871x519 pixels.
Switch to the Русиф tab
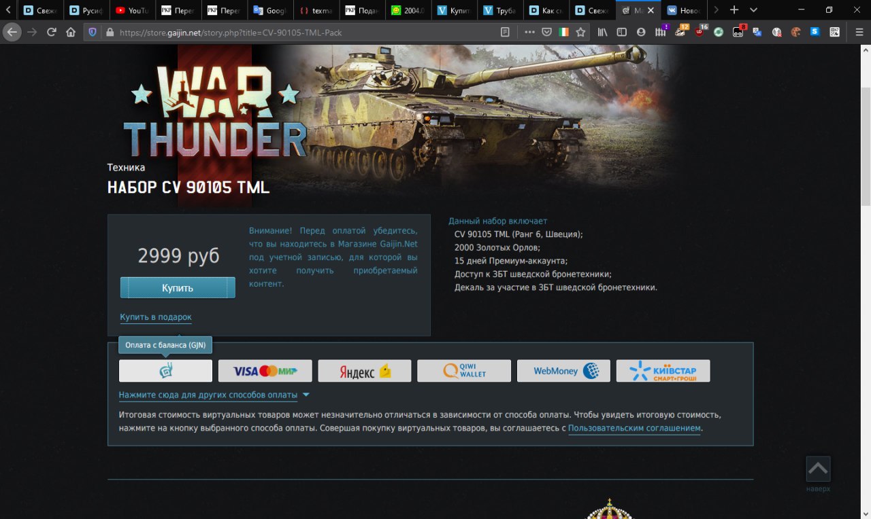click(86, 10)
